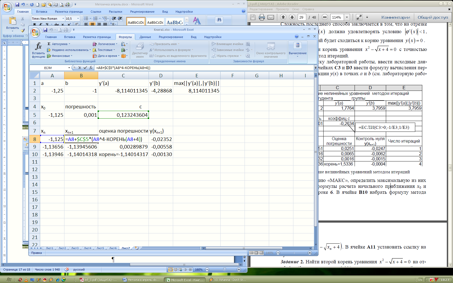Save the Excel workbook from quick access toolbar
Image resolution: width=453 pixels, height=283 pixels.
click(45, 30)
